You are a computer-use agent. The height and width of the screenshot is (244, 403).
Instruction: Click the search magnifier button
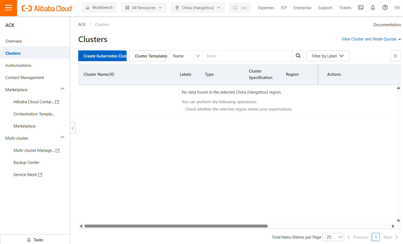(x=298, y=56)
